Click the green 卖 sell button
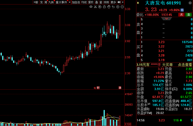The height and width of the screenshot is (126, 193). click(188, 15)
